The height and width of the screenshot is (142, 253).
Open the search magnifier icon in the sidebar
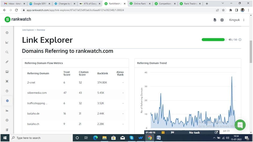pos(7,52)
